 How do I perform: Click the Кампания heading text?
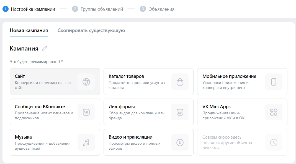tap(24, 49)
